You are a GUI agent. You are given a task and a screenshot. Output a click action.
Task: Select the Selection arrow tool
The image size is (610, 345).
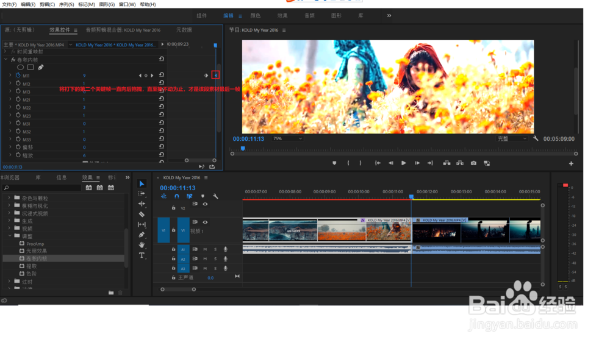click(142, 183)
